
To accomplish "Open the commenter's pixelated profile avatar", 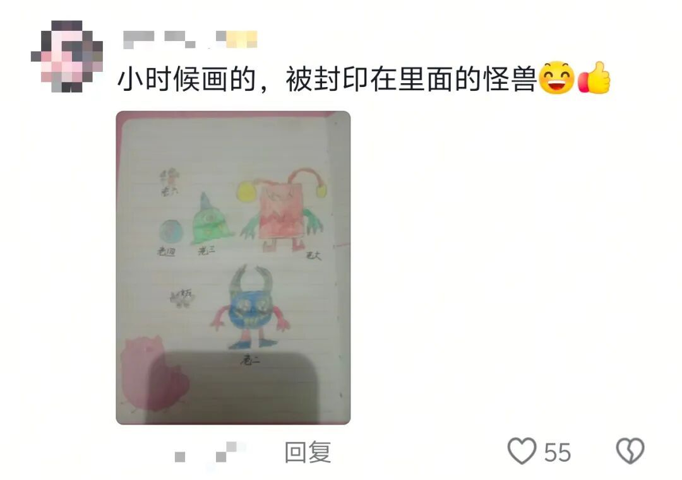I will point(67,56).
